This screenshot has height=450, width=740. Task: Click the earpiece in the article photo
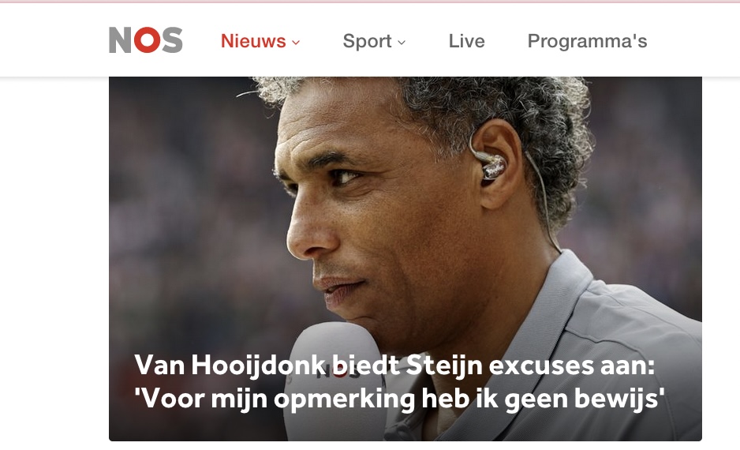(x=492, y=167)
